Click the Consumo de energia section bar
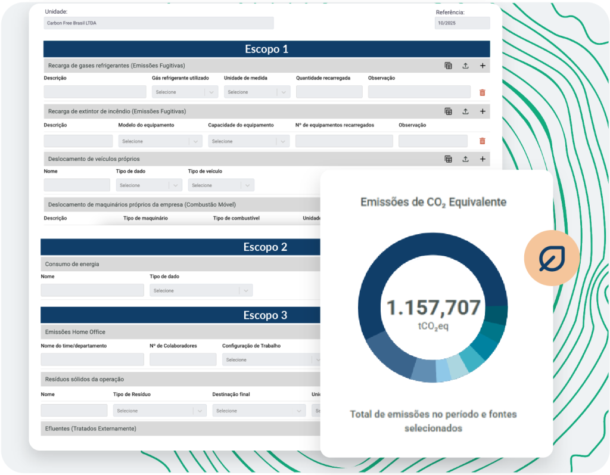The image size is (610, 475). [180, 264]
